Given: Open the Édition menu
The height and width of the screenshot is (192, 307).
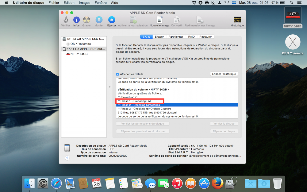Looking at the screenshot, I should pyautogui.click(x=69, y=3).
